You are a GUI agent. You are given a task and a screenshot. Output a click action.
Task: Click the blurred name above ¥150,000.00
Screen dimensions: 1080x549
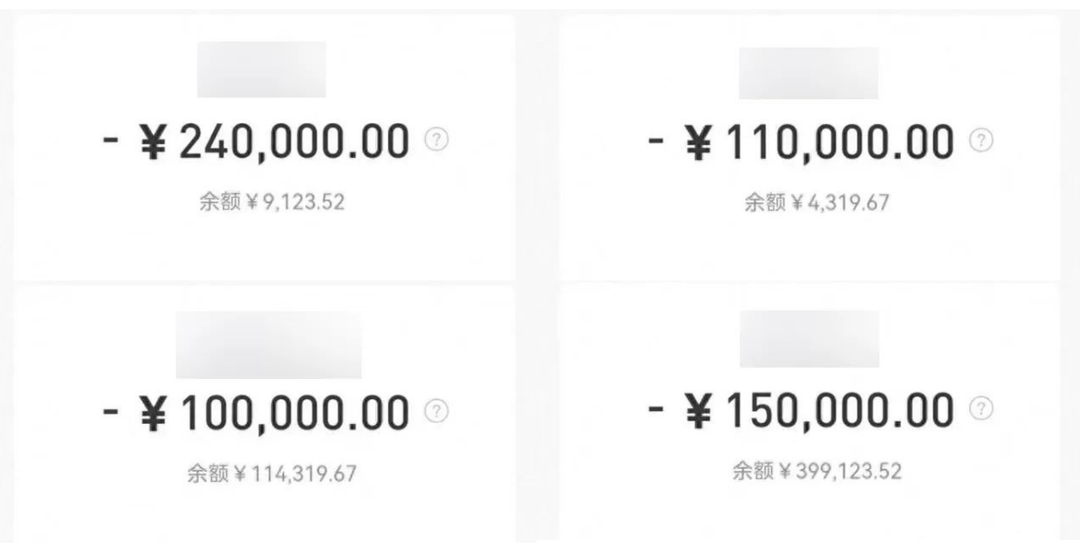coord(809,338)
